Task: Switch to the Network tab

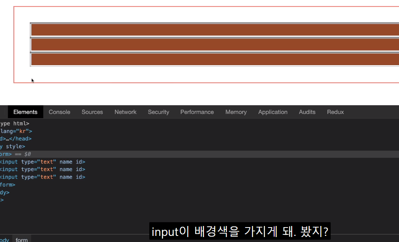Action: pos(126,112)
